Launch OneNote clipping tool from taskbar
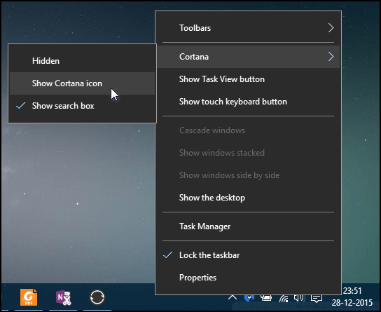 point(63,297)
